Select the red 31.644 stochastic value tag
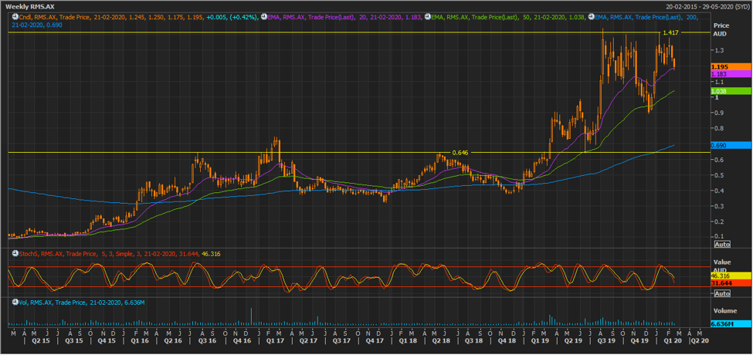This screenshot has width=753, height=355. 731,283
